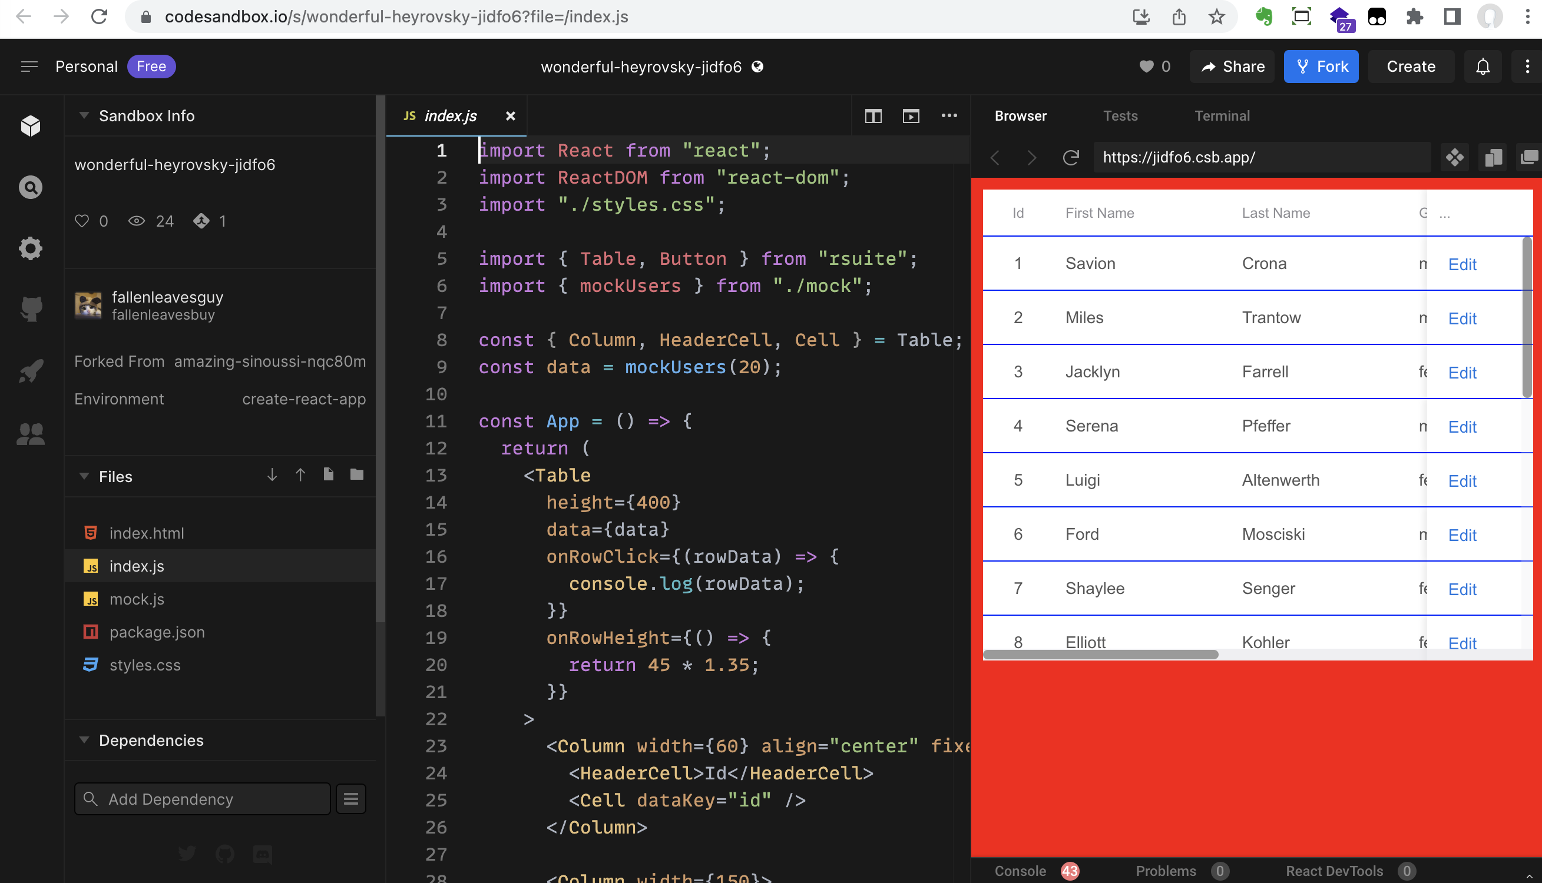Image resolution: width=1542 pixels, height=883 pixels.
Task: Click the Fork button
Action: (x=1321, y=67)
